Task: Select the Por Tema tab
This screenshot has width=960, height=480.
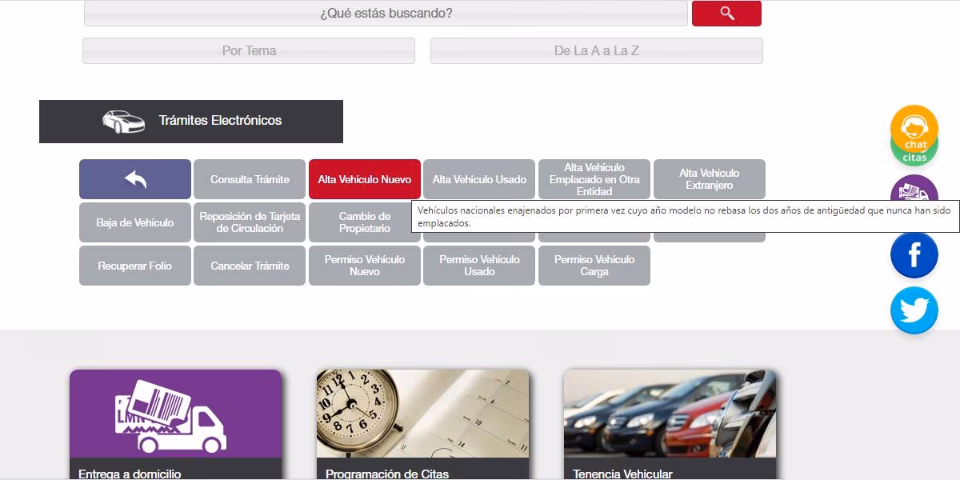Action: [x=249, y=50]
